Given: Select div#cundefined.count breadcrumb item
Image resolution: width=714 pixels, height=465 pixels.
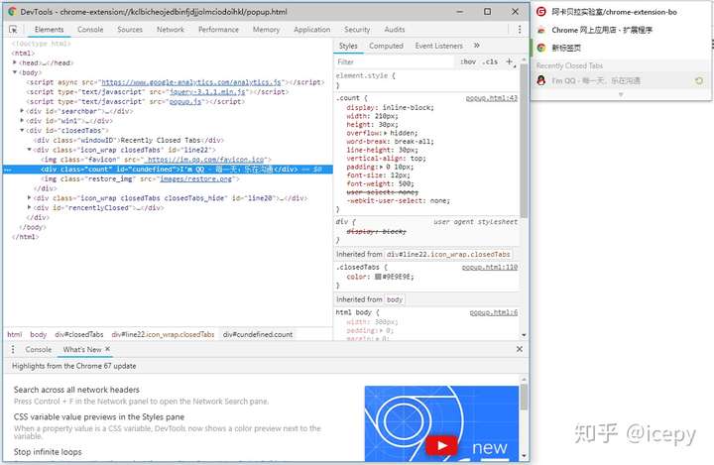Looking at the screenshot, I should pyautogui.click(x=258, y=334).
